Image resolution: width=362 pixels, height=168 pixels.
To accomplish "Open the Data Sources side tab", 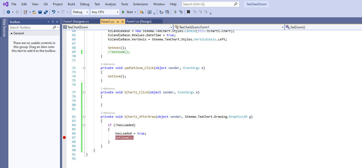I will tap(4, 28).
